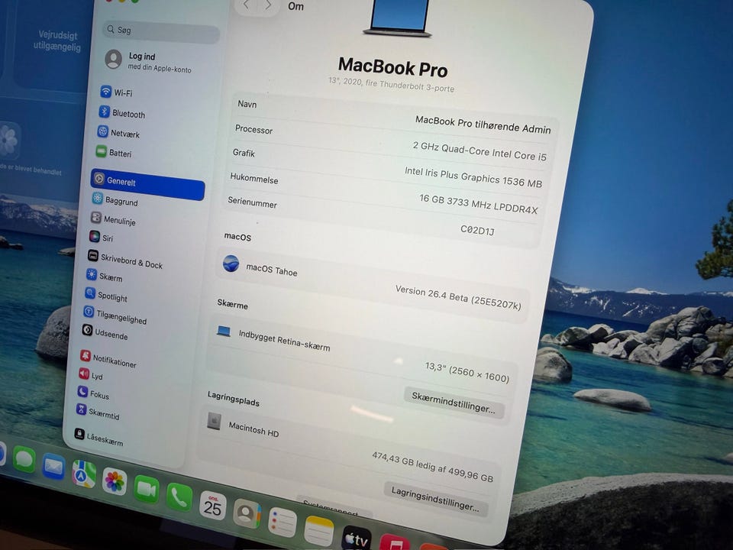733x550 pixels.
Task: Click 474,43 GB ledig af 499,96 GB
Action: click(x=432, y=467)
